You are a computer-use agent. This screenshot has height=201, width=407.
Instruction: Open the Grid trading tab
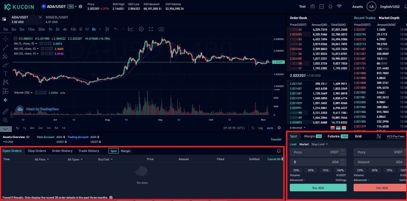tap(358, 136)
